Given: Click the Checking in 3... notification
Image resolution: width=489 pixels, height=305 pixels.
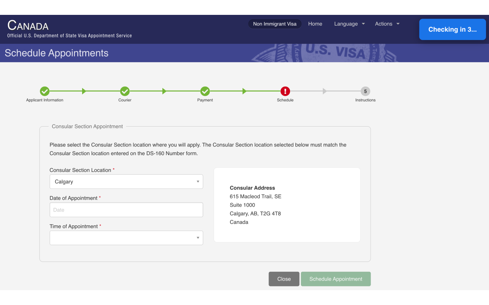Looking at the screenshot, I should pyautogui.click(x=452, y=29).
